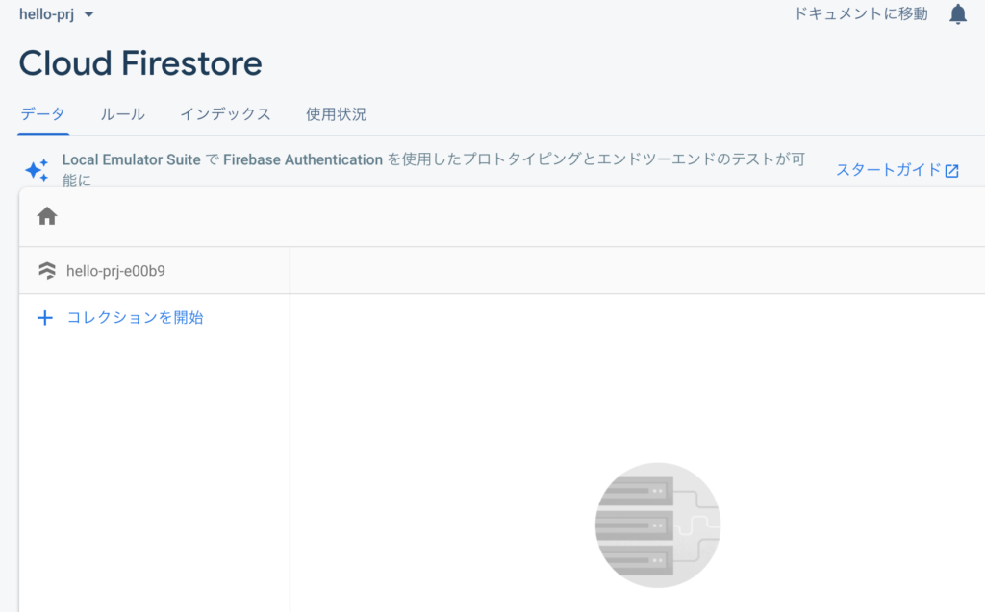Click the Cloud Firestore page title
The height and width of the screenshot is (612, 985).
click(x=140, y=62)
